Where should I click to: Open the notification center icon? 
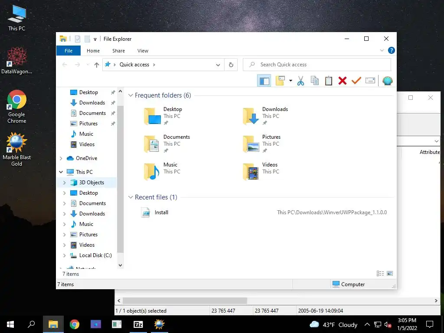(x=430, y=324)
